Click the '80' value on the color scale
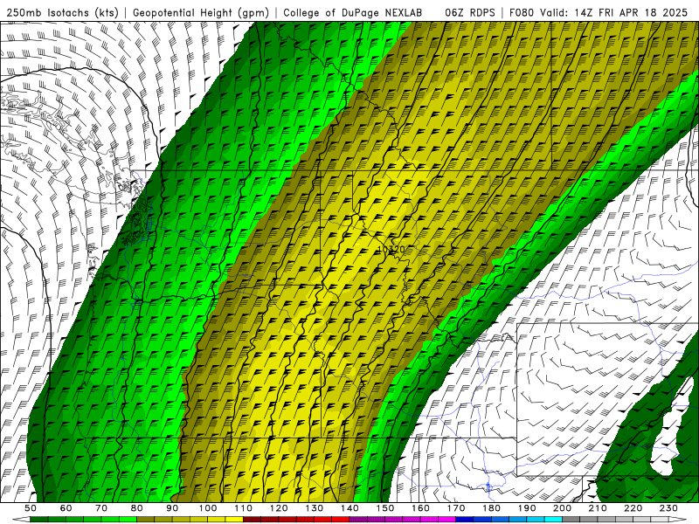 [137, 508]
